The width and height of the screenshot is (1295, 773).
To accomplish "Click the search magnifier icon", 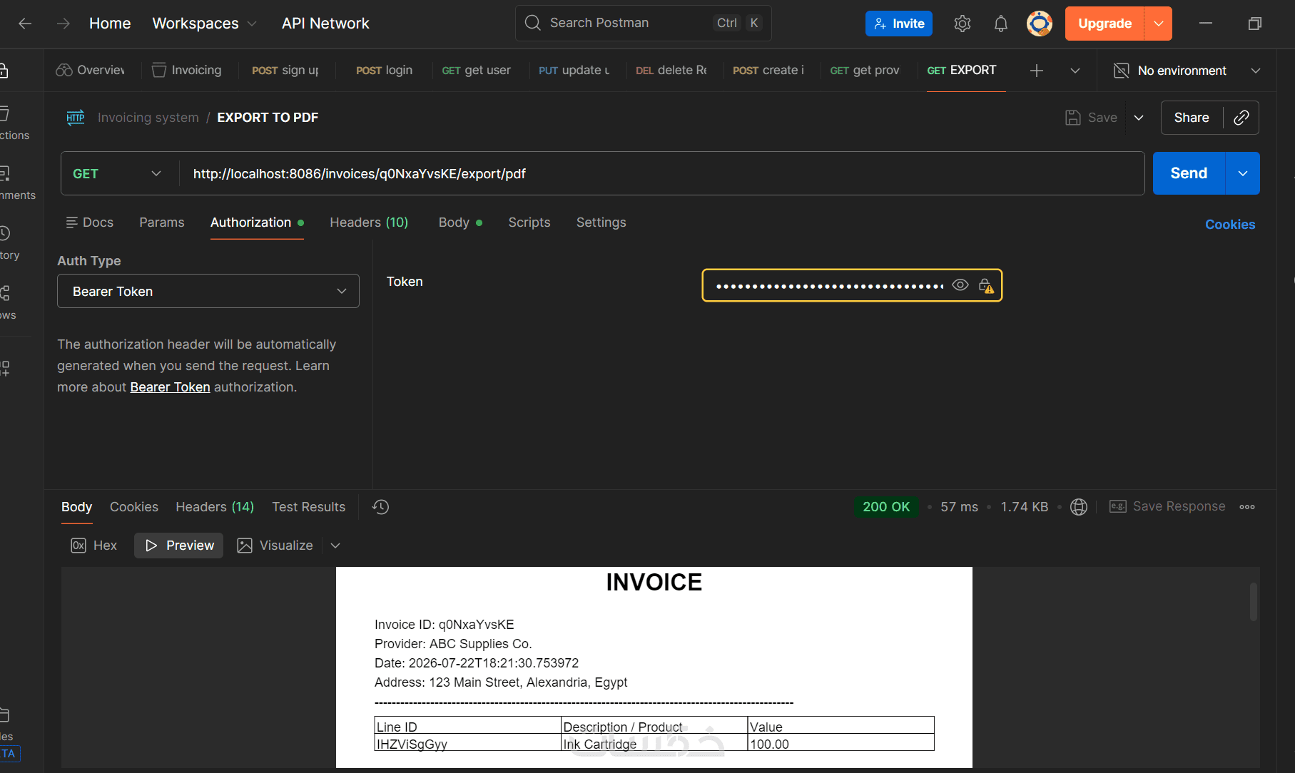I will click(533, 23).
